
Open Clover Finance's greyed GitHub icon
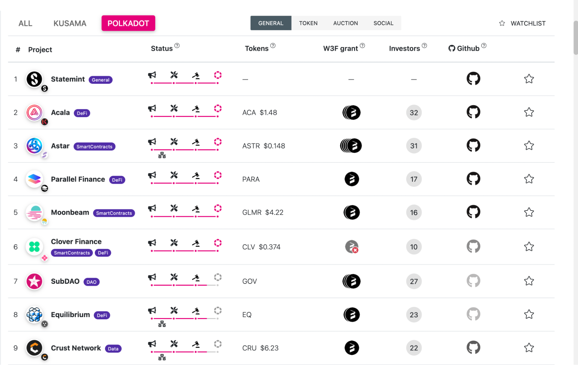(473, 247)
